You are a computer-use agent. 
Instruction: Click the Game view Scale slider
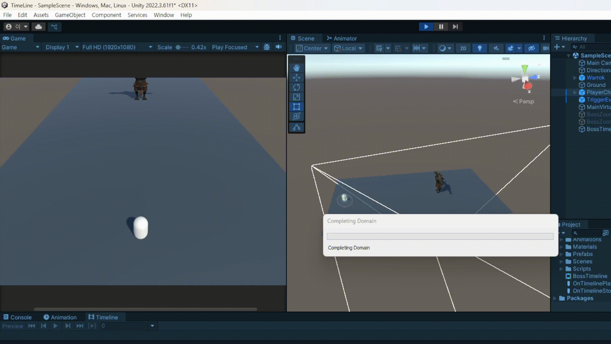coord(179,47)
